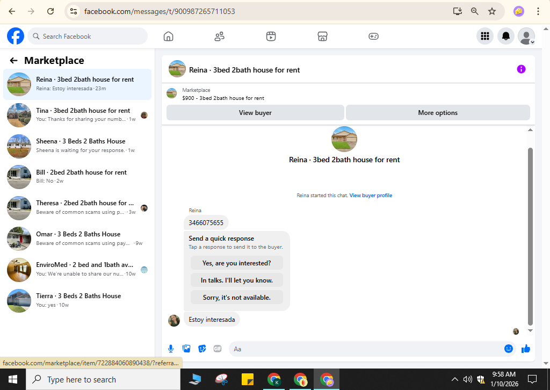Open the Friends icon in top navigation
The height and width of the screenshot is (390, 550).
click(x=220, y=36)
